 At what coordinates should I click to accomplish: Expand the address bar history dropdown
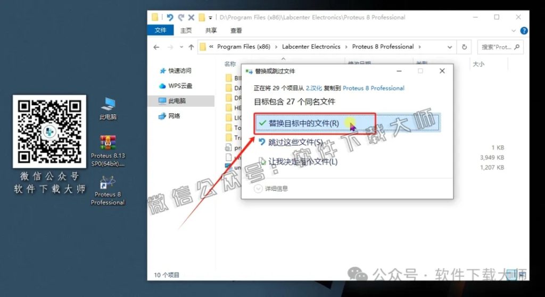449,47
